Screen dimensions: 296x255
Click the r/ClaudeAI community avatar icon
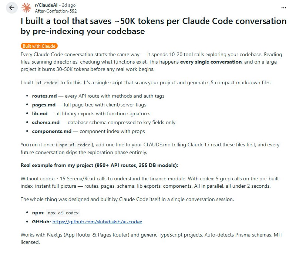(x=26, y=7)
